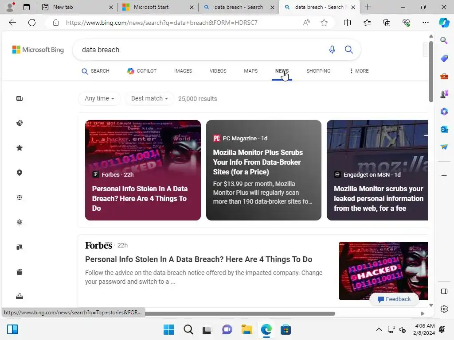Open the Copilot sidebar icon
This screenshot has width=454, height=340.
tap(444, 23)
